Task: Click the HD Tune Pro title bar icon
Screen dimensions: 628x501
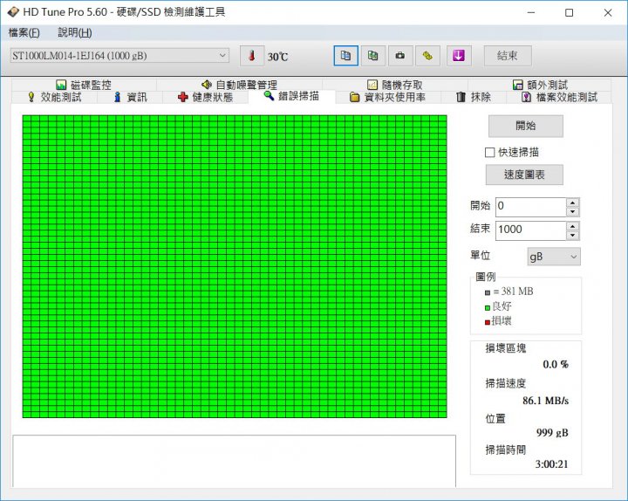Action: point(13,12)
